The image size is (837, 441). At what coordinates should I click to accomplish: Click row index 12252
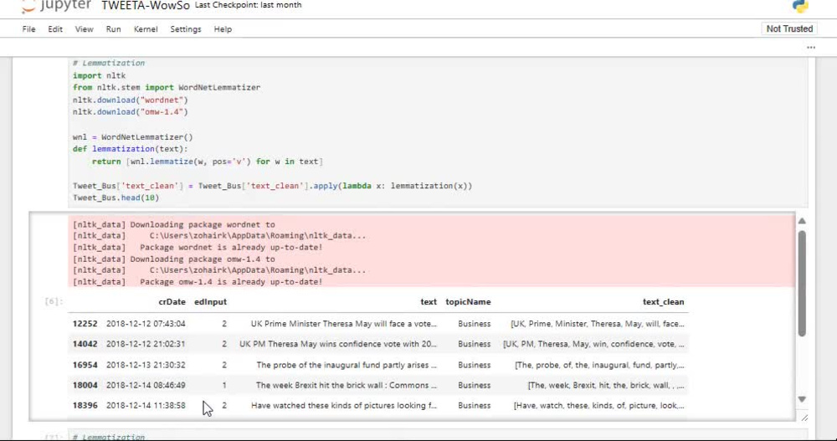click(x=85, y=324)
